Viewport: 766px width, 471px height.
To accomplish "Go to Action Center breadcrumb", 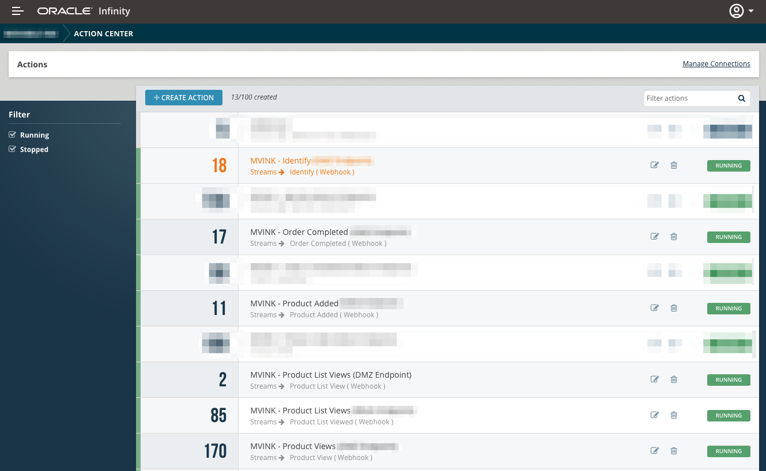I will [x=103, y=34].
